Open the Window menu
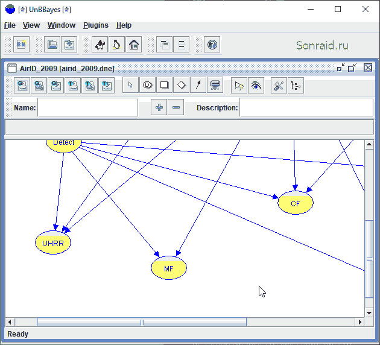The image size is (380, 345). coord(62,25)
